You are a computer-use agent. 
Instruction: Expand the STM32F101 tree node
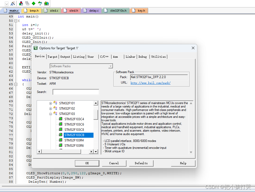pyautogui.click(x=50, y=103)
